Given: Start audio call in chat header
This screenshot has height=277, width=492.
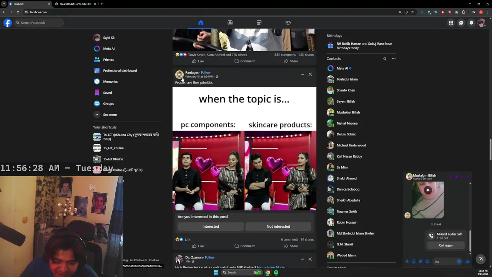Looking at the screenshot, I should click(x=450, y=177).
